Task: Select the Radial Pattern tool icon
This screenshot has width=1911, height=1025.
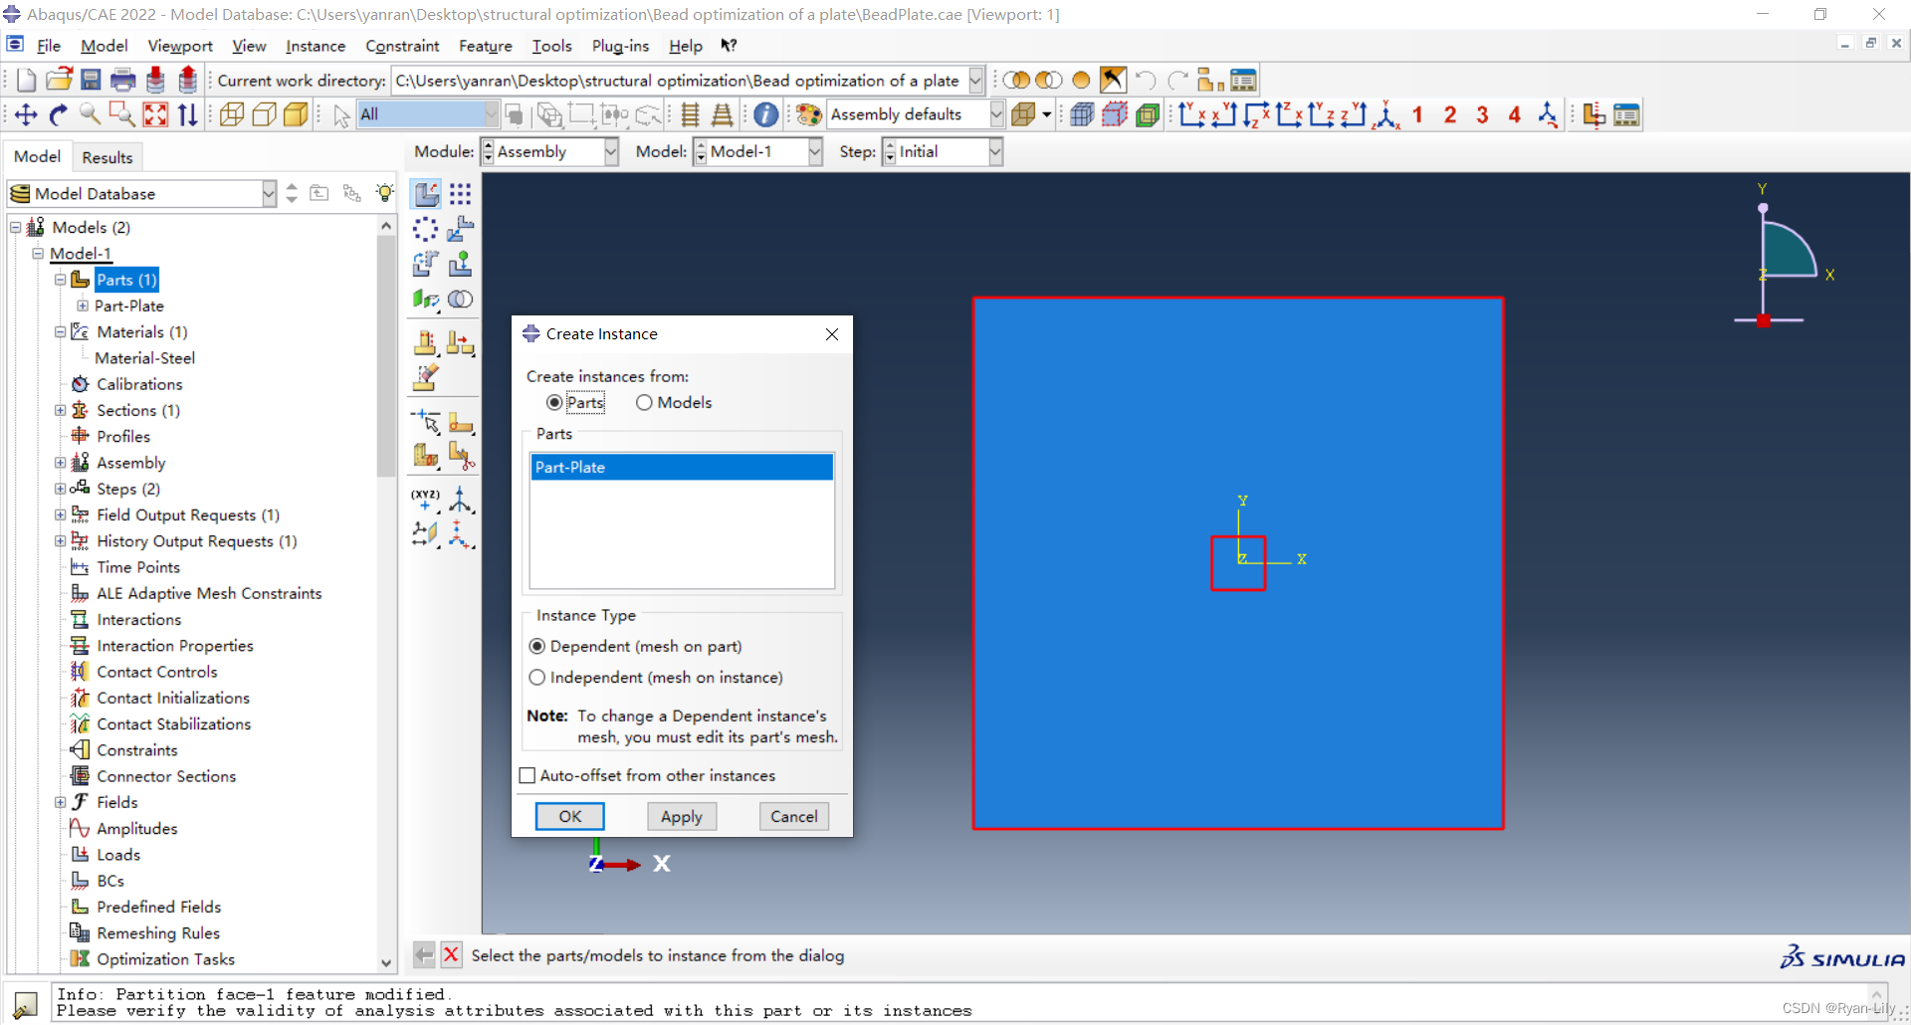Action: click(x=426, y=229)
